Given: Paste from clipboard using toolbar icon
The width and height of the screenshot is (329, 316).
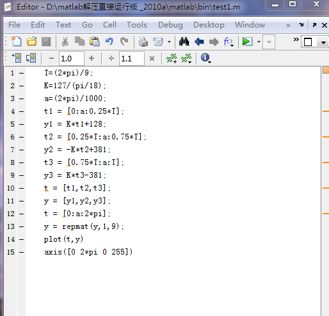Looking at the screenshot, I should (x=94, y=42).
